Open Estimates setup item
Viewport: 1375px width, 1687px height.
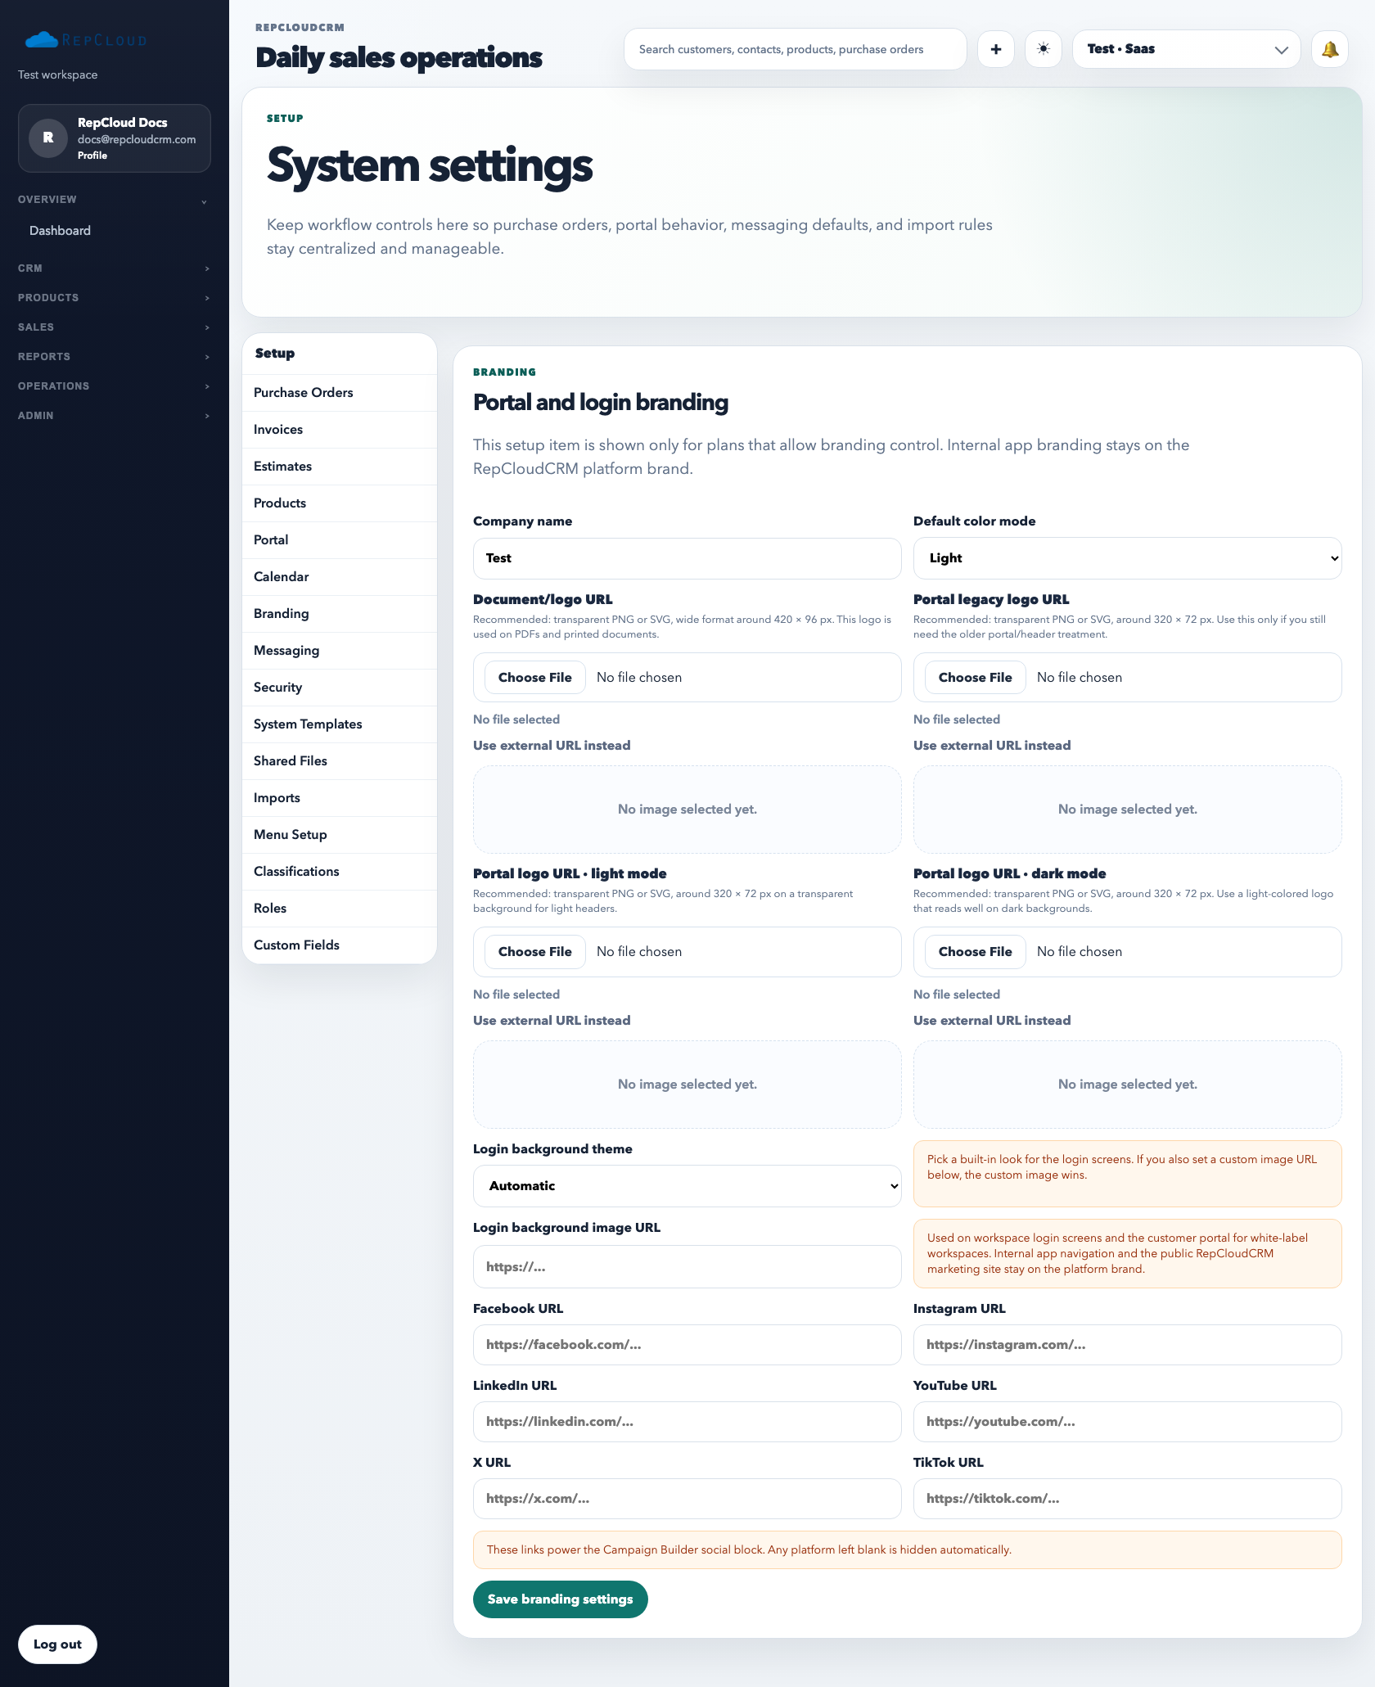pyautogui.click(x=340, y=467)
